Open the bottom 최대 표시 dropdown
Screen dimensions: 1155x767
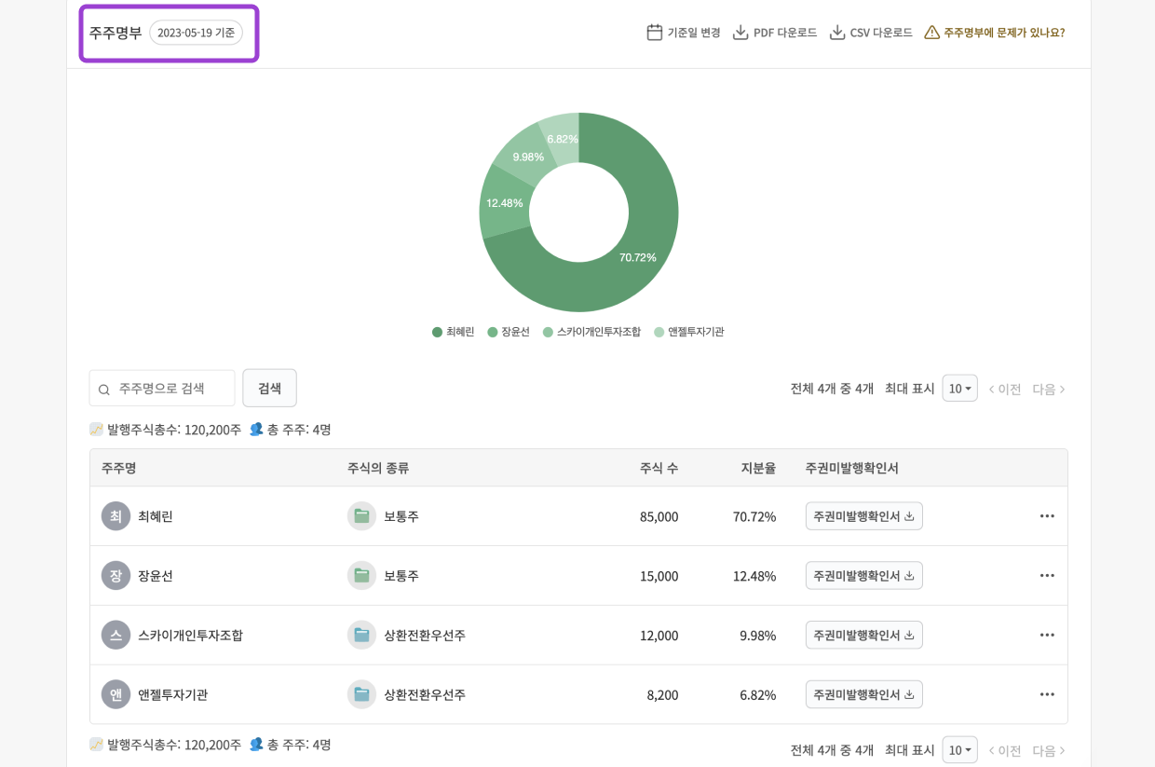tap(959, 749)
